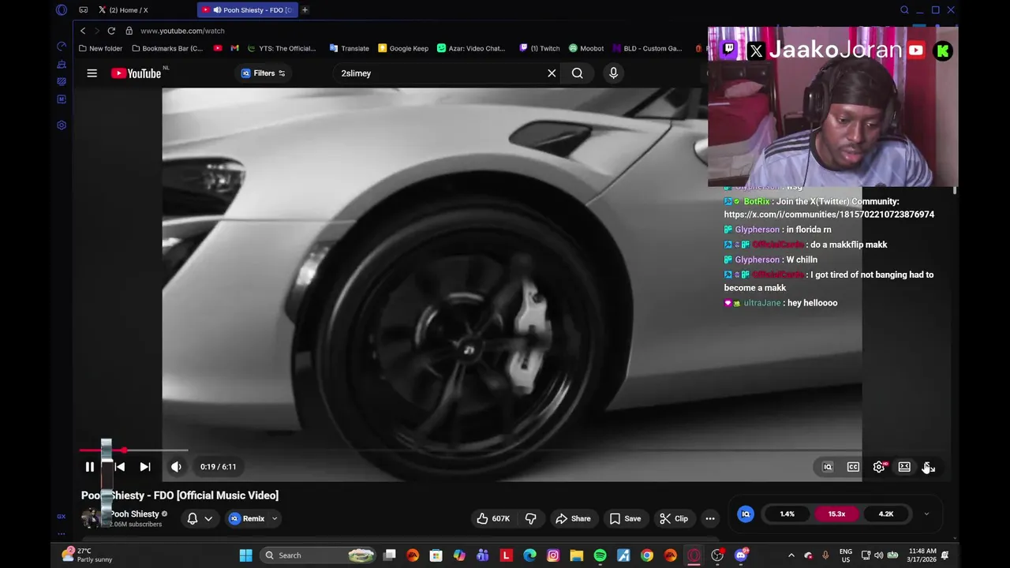This screenshot has width=1010, height=568.
Task: Go to the YouTube home logo
Action: click(x=136, y=73)
